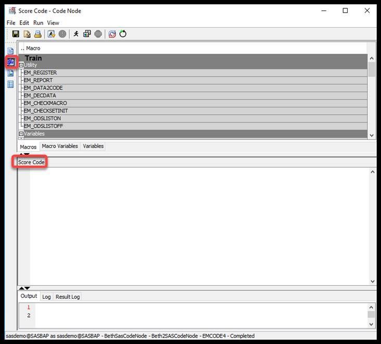Click the Code Node window title icon

(x=12, y=11)
